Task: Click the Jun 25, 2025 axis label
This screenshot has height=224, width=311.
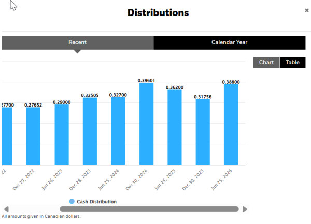Action: tap(165, 180)
